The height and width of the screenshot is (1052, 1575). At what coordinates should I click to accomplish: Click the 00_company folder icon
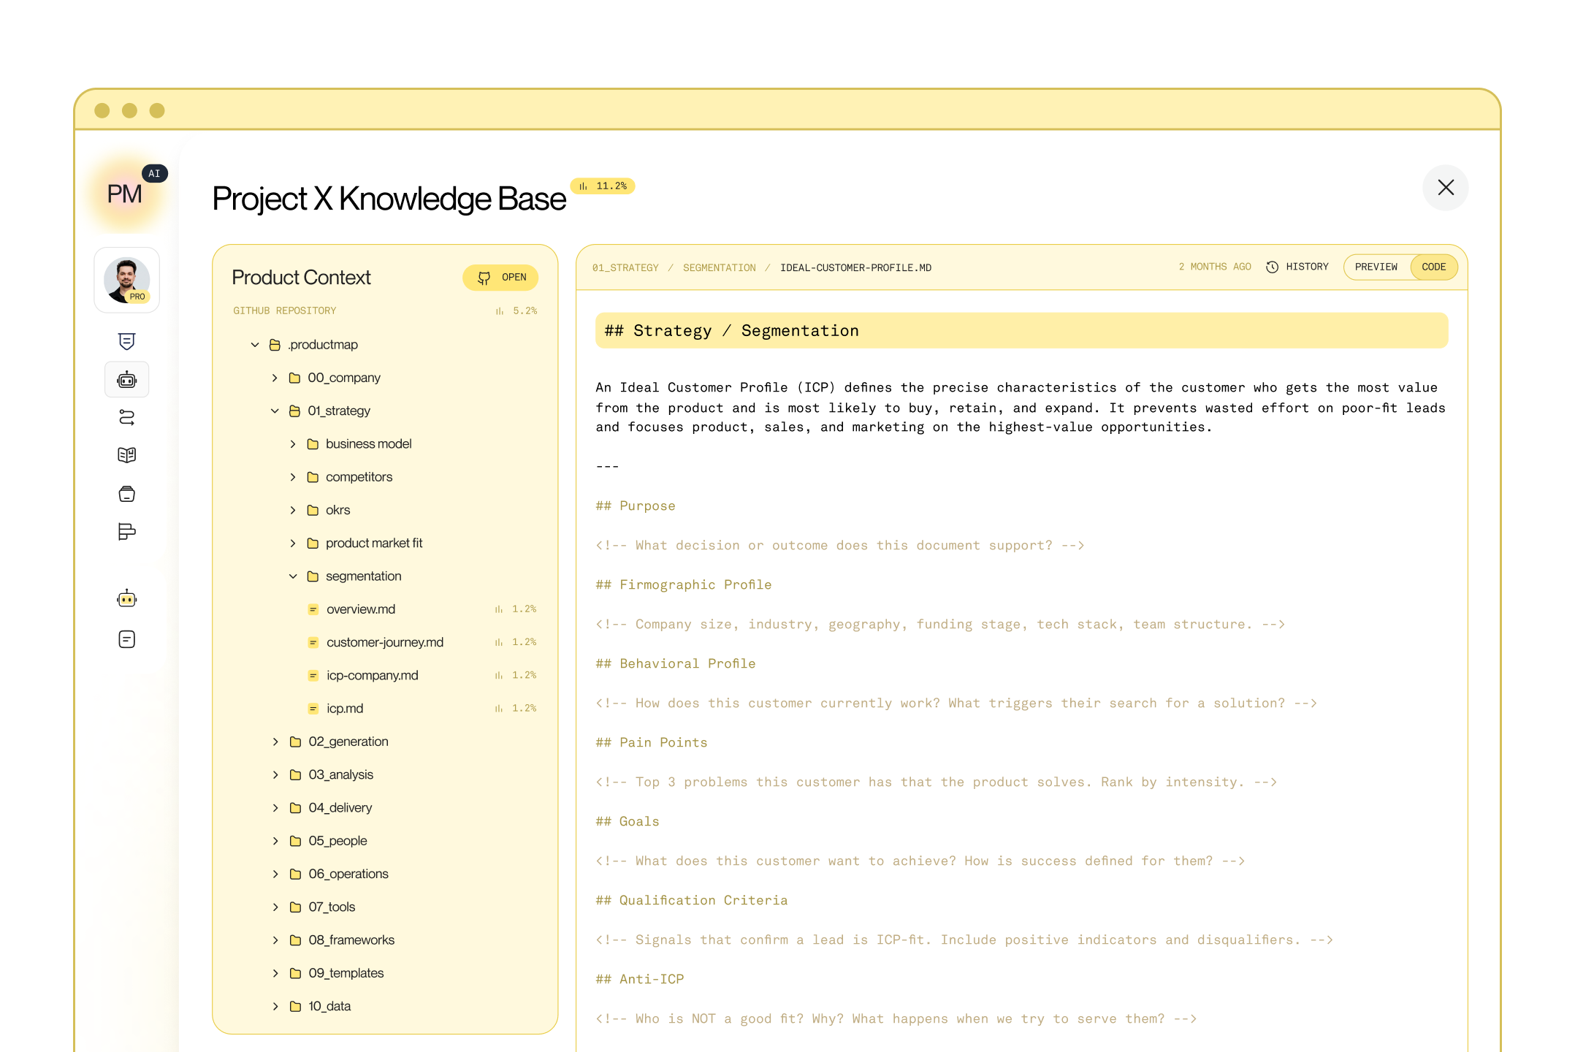point(294,378)
